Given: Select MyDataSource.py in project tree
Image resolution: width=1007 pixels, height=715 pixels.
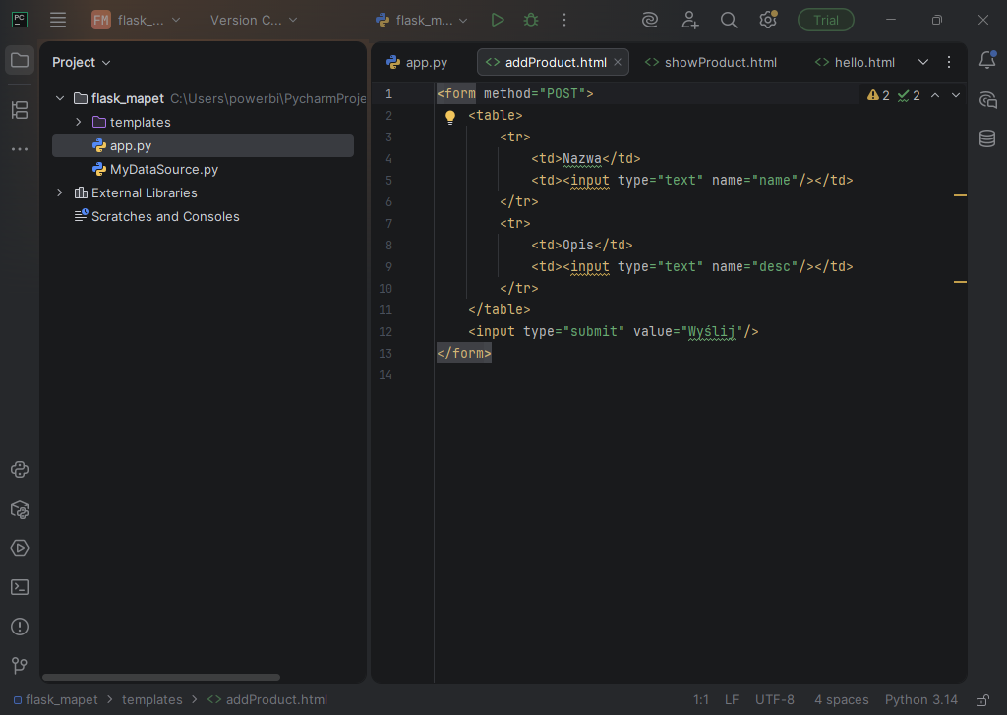Looking at the screenshot, I should [203, 169].
